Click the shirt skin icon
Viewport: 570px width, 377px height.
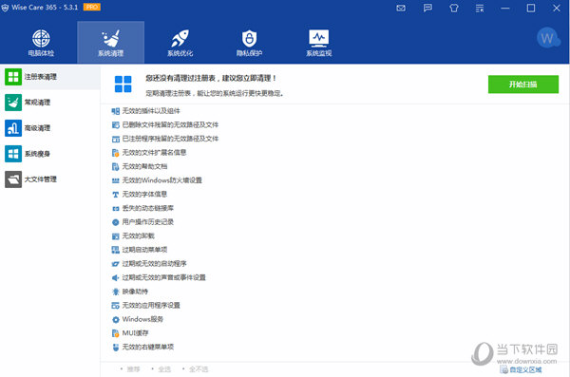tap(454, 8)
